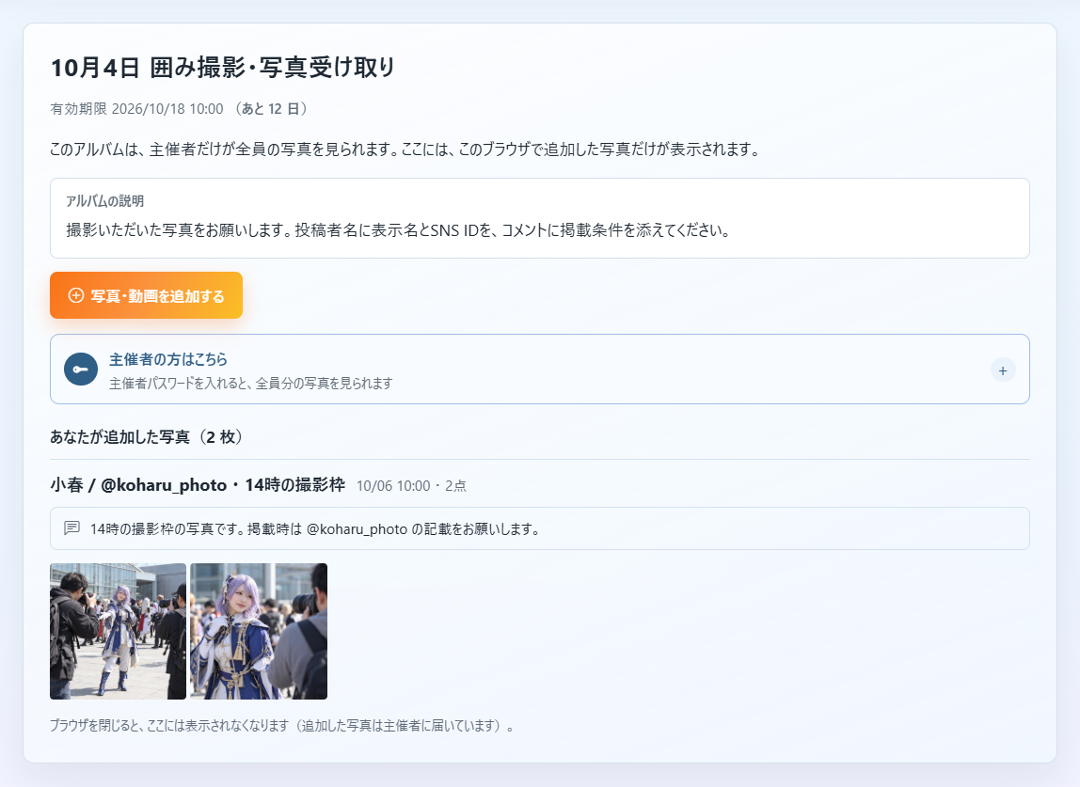Click the comment bubble icon beside 14時の撮影枠 note

coord(71,528)
